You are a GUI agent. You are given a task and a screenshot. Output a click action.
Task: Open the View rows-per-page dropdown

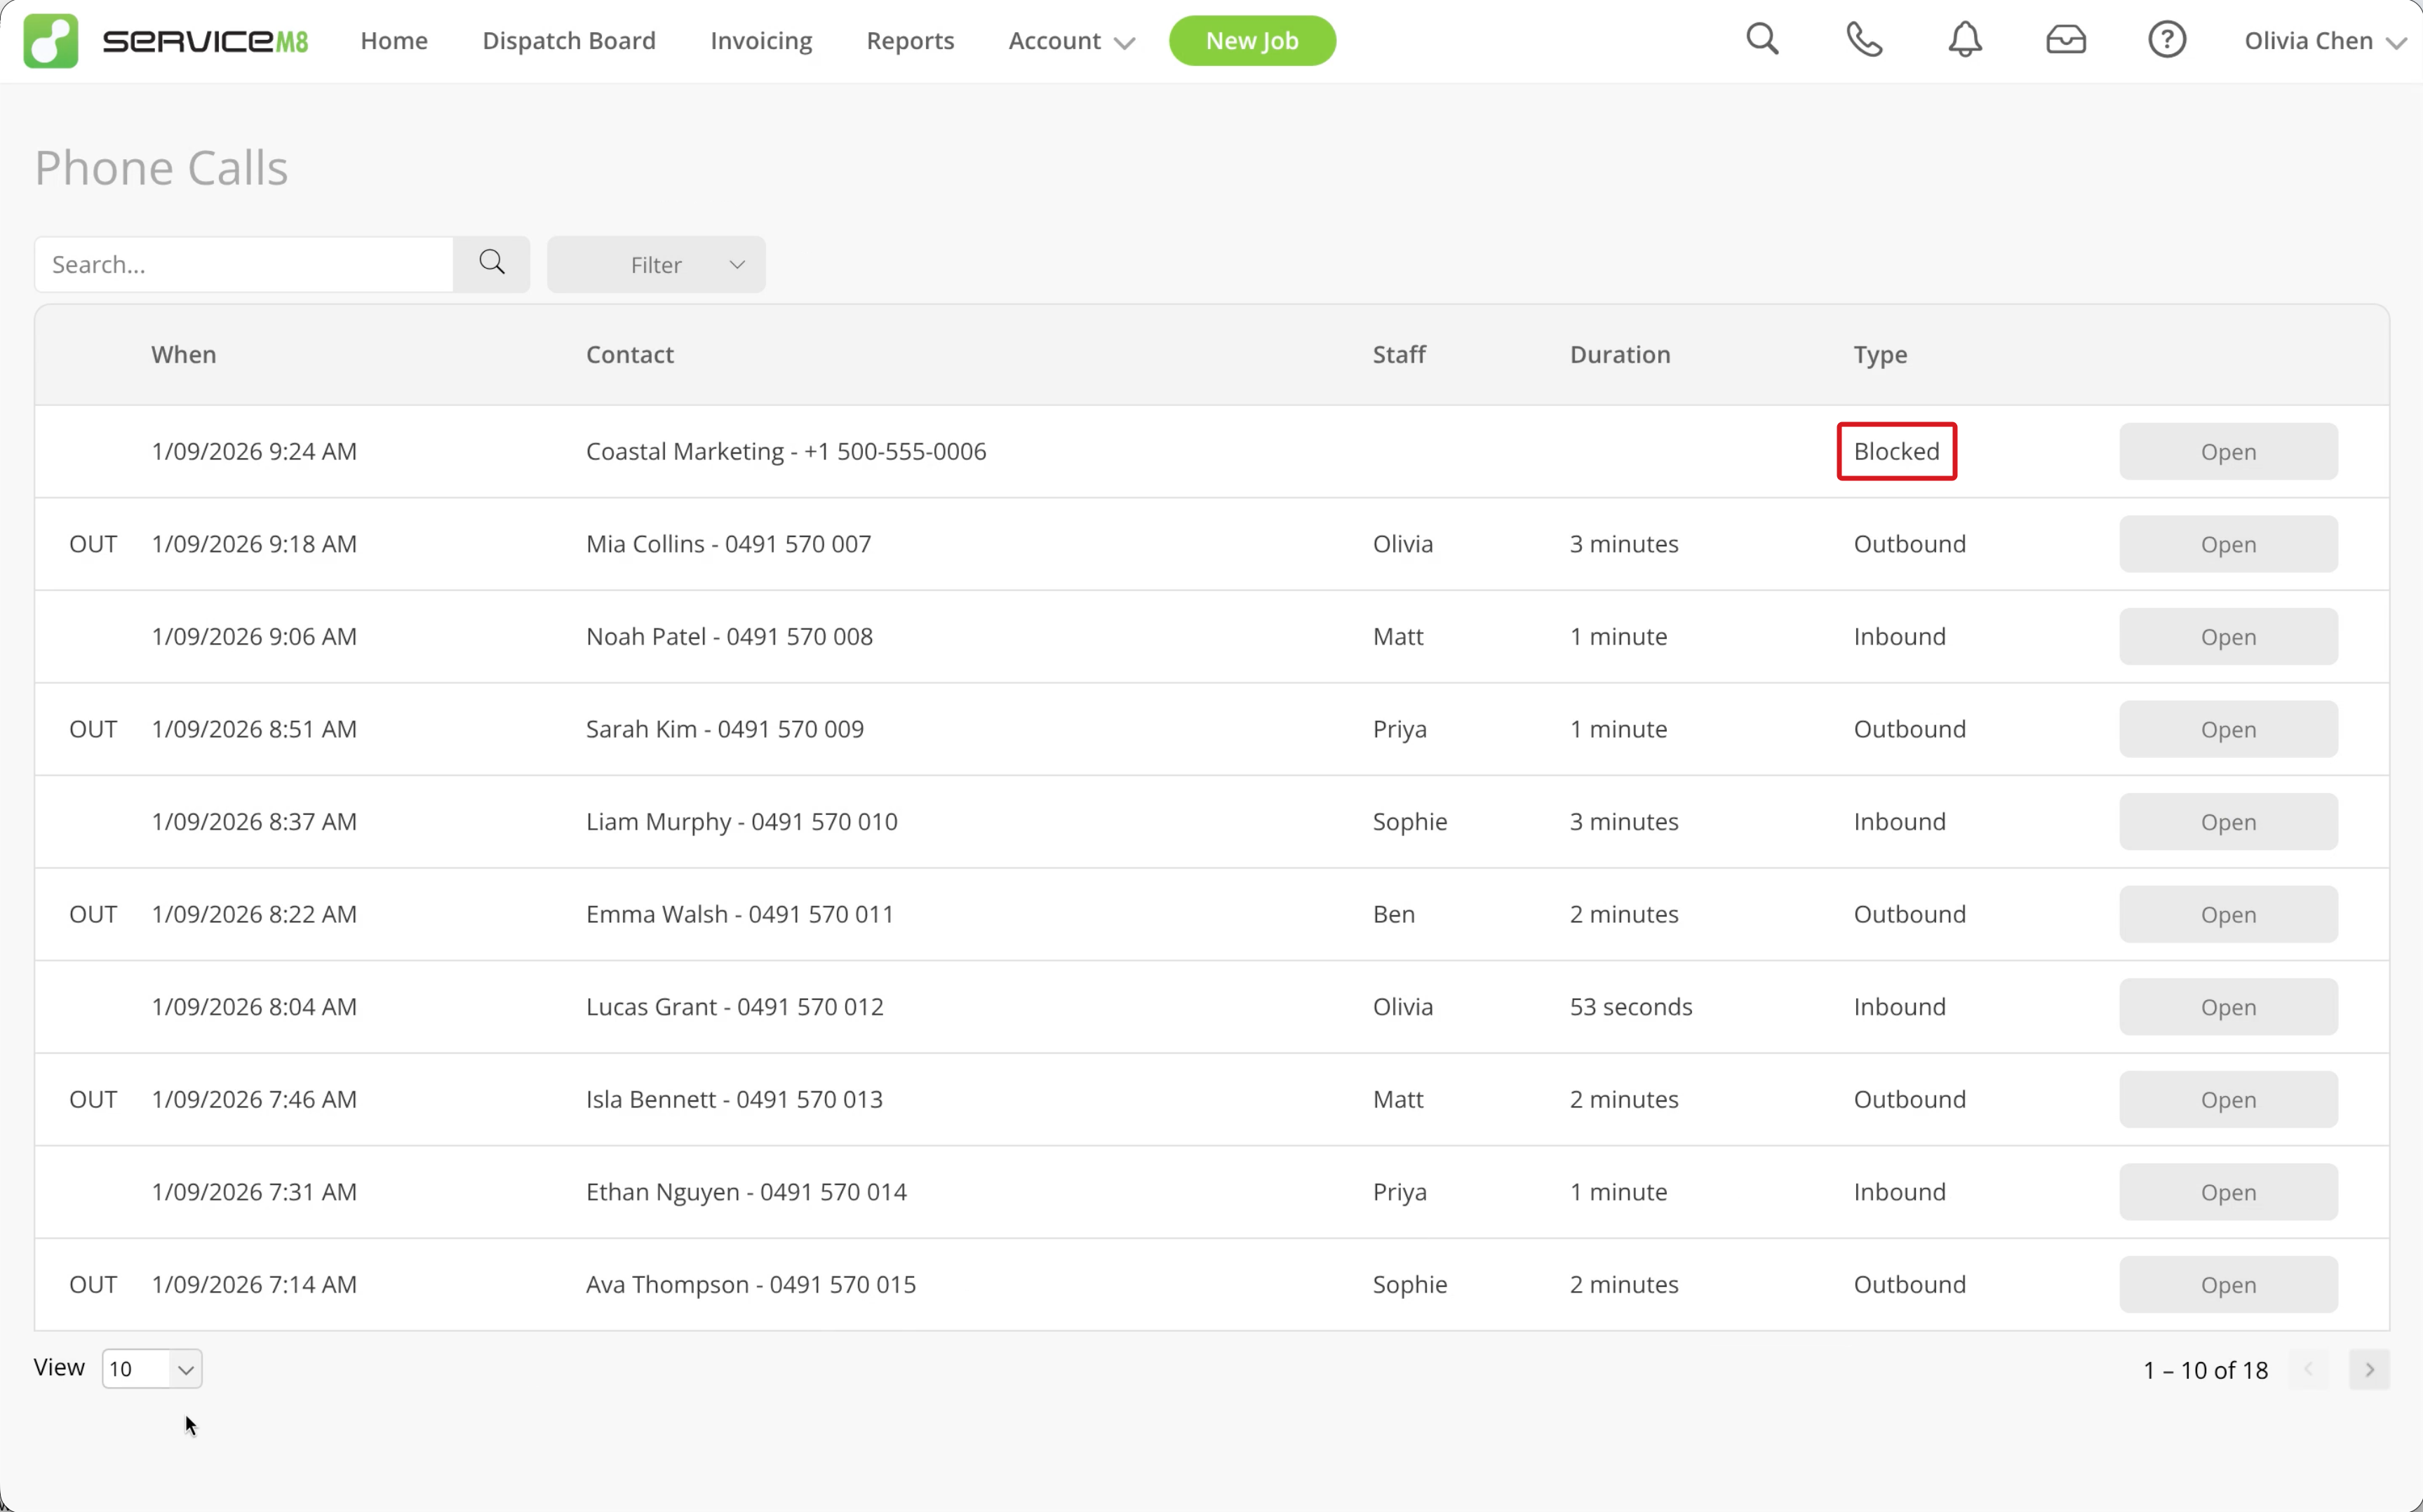tap(152, 1368)
